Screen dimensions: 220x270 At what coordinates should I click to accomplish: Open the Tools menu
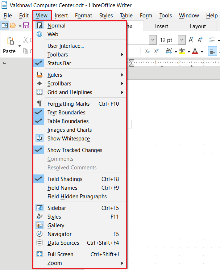166,16
